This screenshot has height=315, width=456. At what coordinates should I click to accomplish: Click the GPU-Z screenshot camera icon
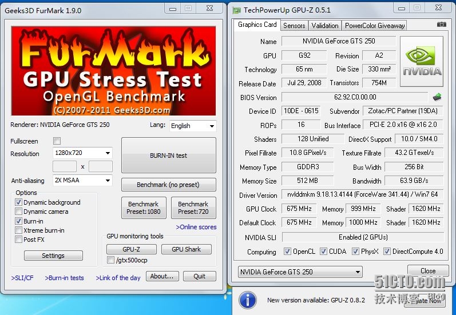tap(441, 25)
